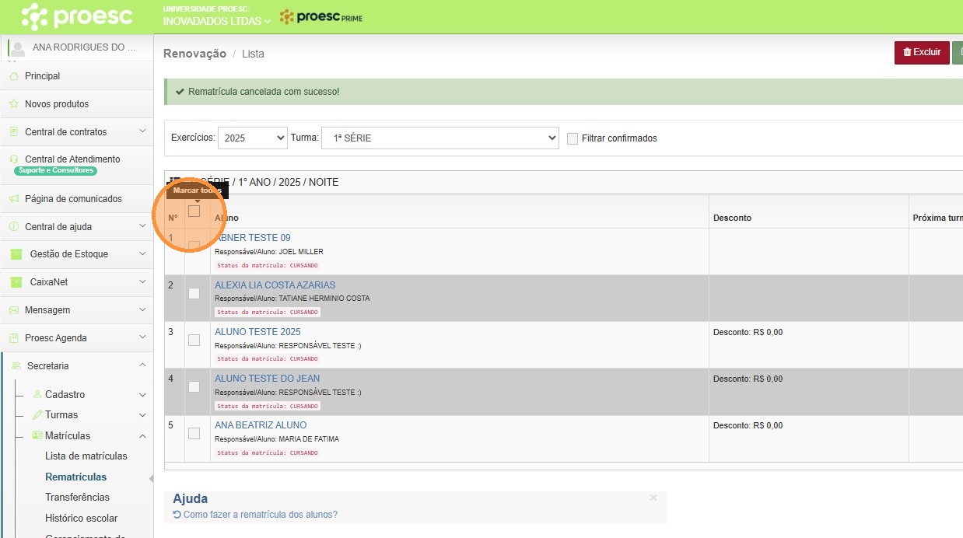Click the sidebar collapse arrow

click(x=151, y=479)
